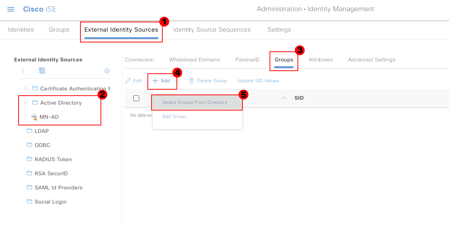Screen dimensions: 449x227
Task: Click the Delete Group trash button
Action: 208,81
